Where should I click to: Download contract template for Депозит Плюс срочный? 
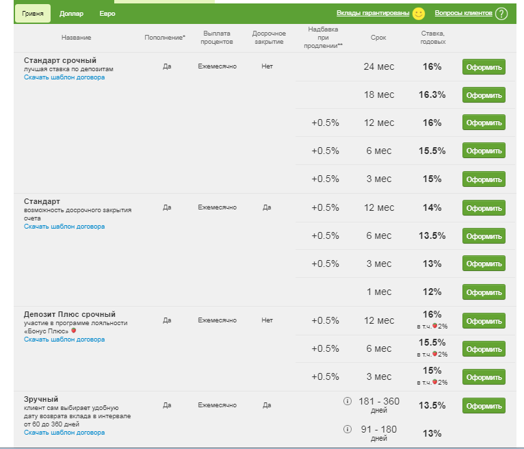64,339
